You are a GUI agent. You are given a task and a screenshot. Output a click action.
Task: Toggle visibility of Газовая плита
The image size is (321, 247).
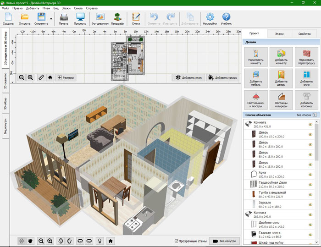(x=310, y=235)
